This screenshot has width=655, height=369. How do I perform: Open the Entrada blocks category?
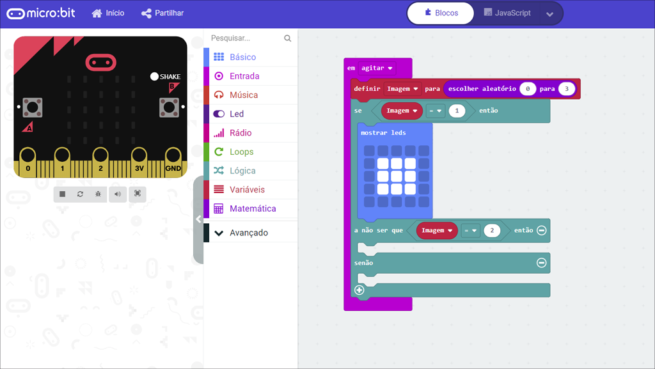click(251, 76)
